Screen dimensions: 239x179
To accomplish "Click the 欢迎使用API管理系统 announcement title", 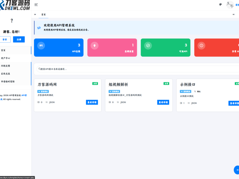I will click(x=59, y=25).
